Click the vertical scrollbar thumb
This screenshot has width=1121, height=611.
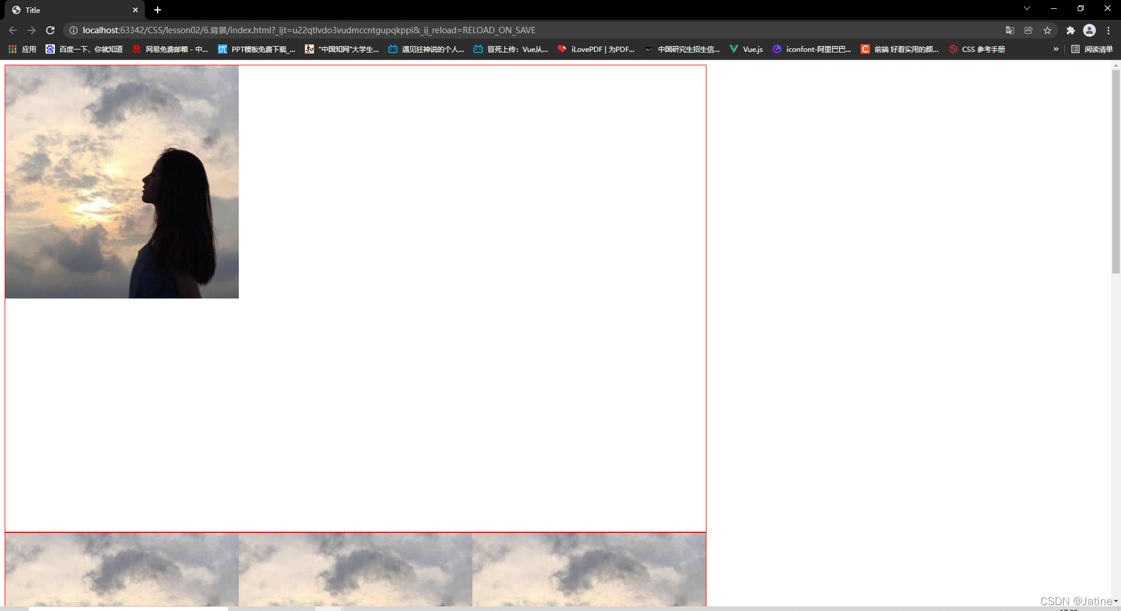[x=1116, y=172]
